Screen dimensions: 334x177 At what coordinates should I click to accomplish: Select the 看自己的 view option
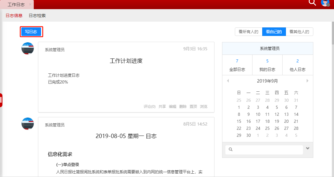(274, 32)
